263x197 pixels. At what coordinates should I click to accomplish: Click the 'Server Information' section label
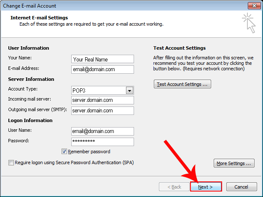point(31,79)
